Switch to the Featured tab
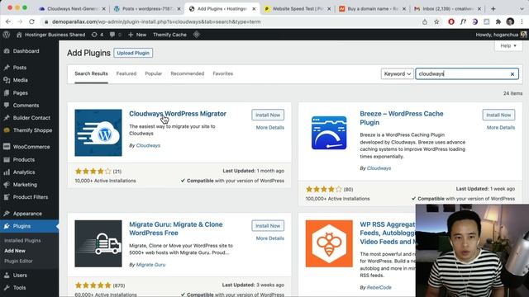Screen dimensions: 529x297 (126, 73)
